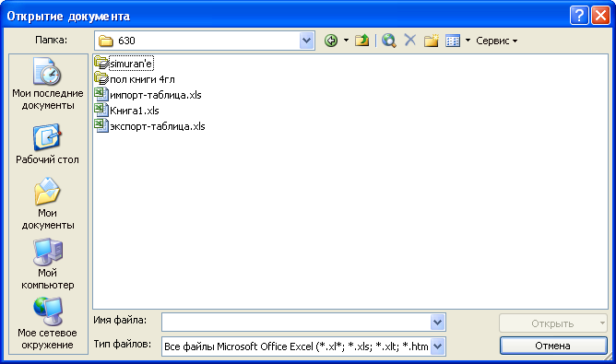Click the Views grid icon
The width and height of the screenshot is (616, 364).
coord(453,41)
